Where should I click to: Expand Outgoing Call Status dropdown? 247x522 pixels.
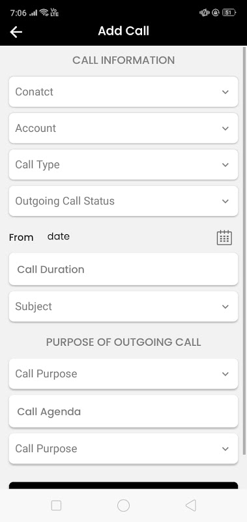[123, 201]
